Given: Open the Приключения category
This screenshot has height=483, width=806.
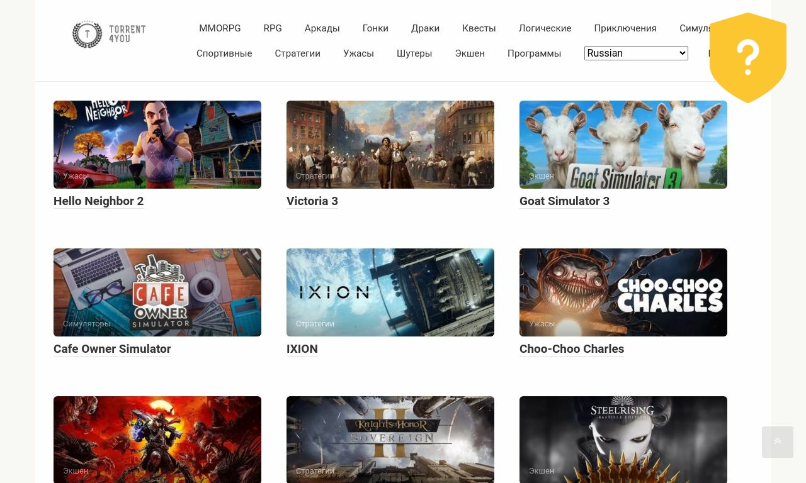Looking at the screenshot, I should tap(625, 28).
